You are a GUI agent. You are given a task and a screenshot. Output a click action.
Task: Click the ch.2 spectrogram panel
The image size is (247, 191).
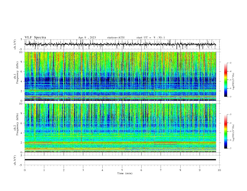click(x=120, y=128)
